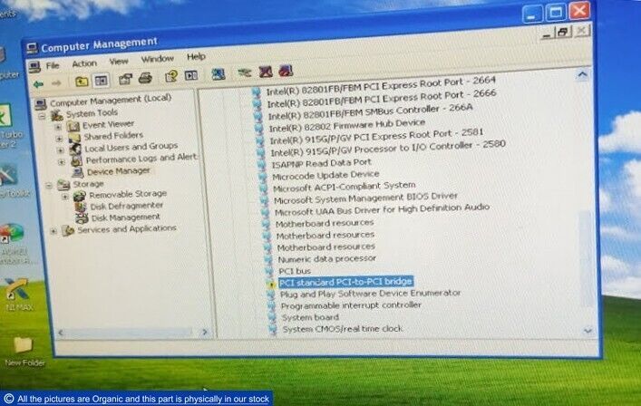Select Programmable interrupt controller

pos(351,305)
